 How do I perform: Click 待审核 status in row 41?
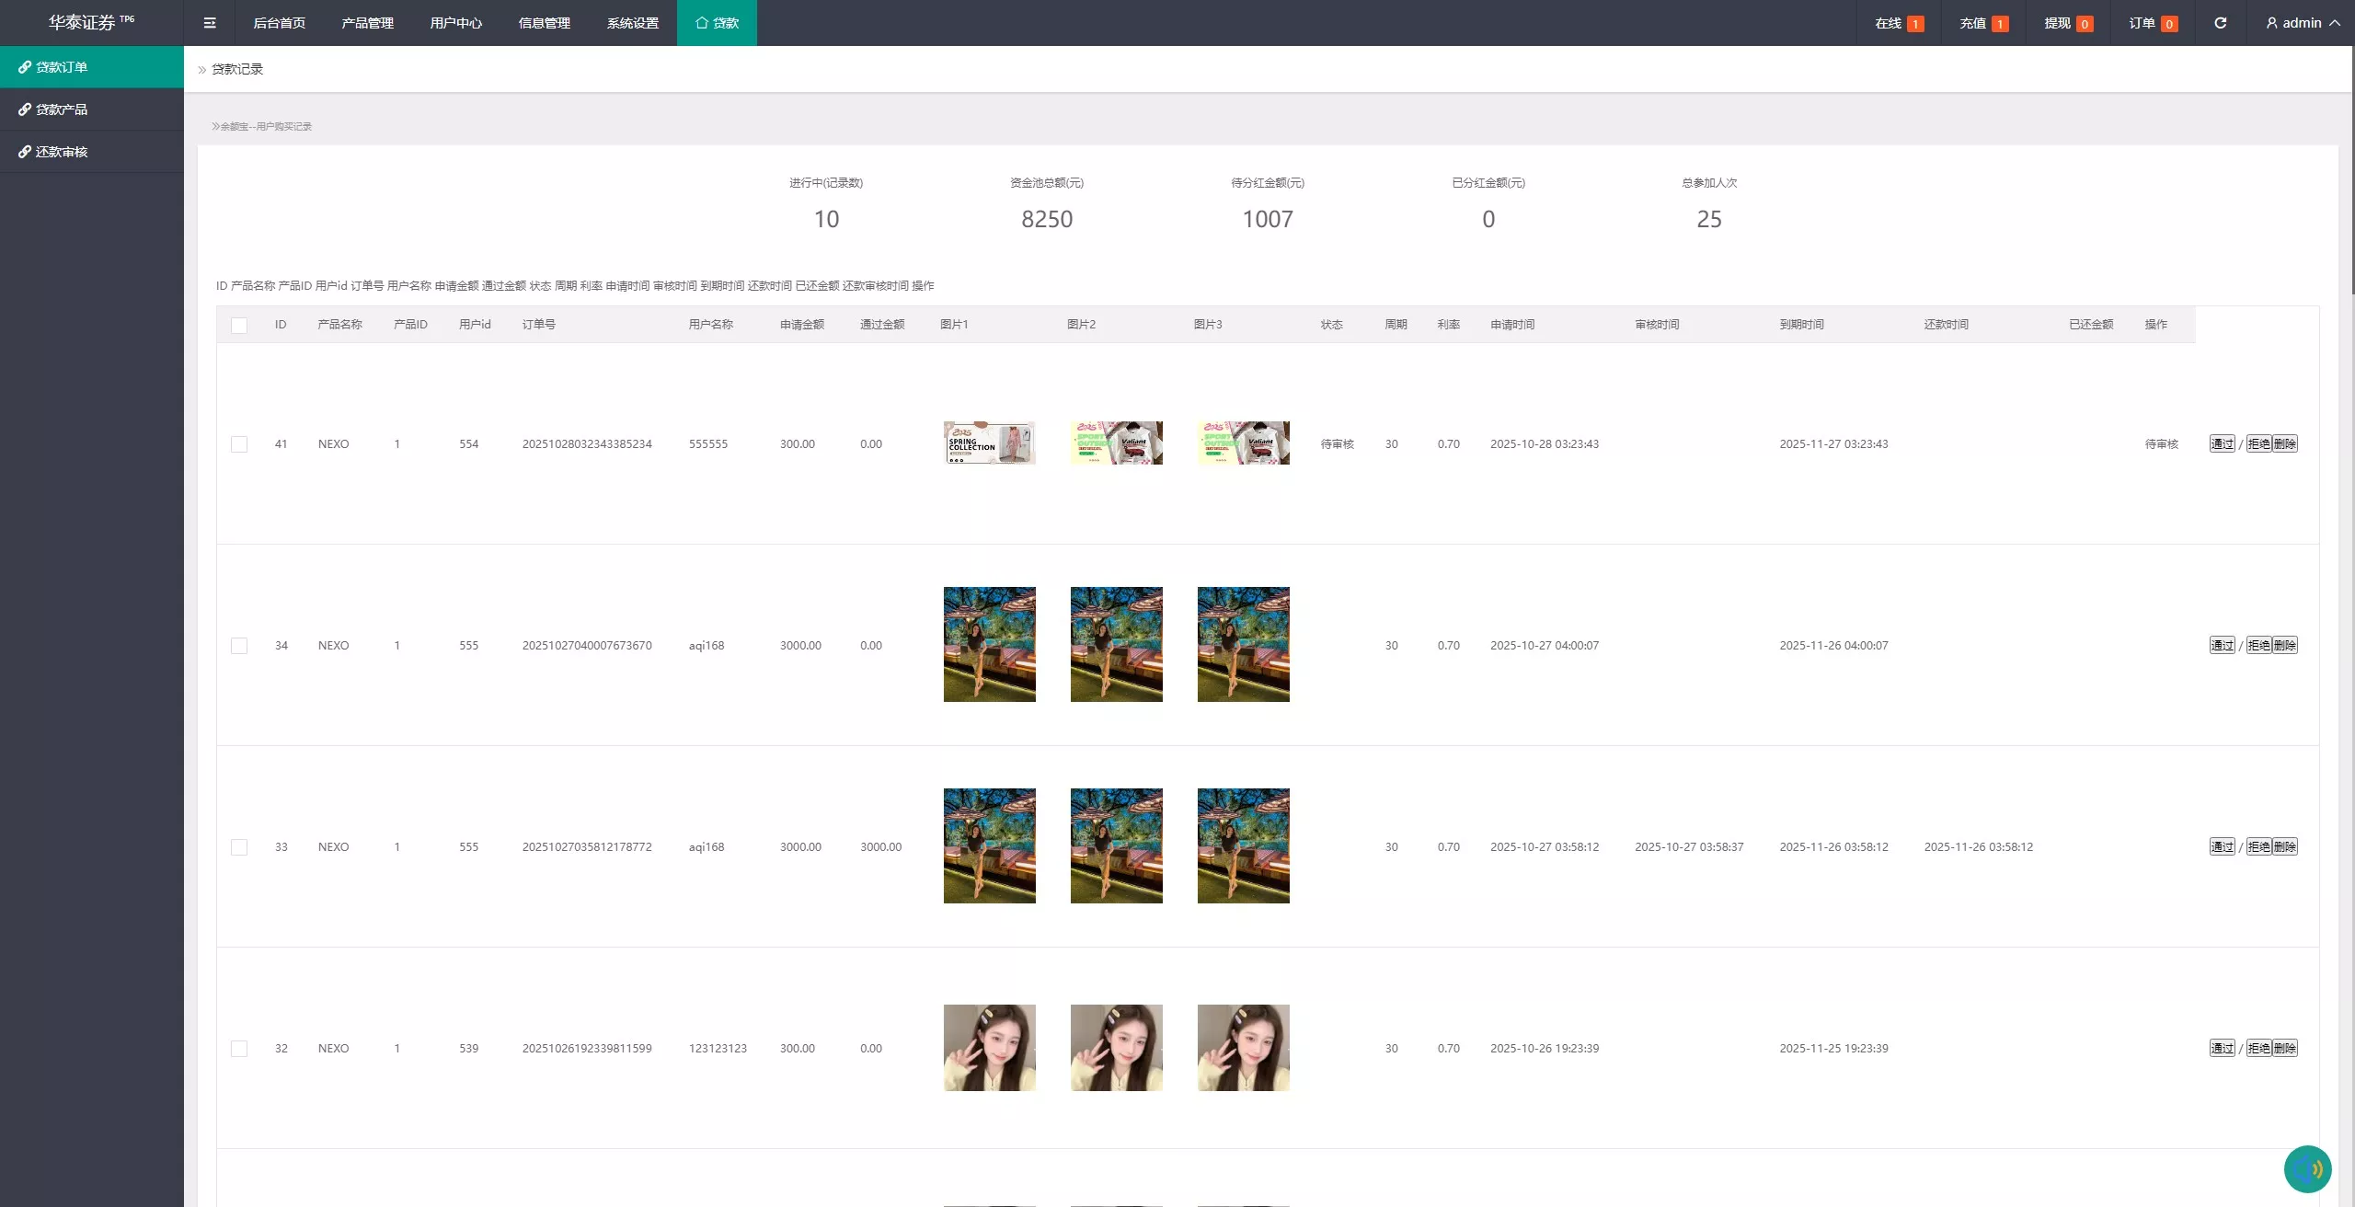[x=1338, y=444]
